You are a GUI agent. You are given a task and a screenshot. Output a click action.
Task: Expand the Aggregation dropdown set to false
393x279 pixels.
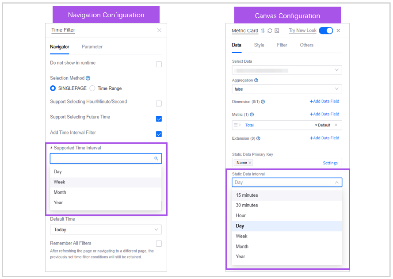286,89
